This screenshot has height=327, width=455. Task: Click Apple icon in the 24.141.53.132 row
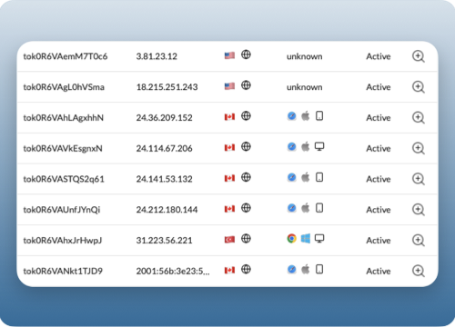(306, 177)
